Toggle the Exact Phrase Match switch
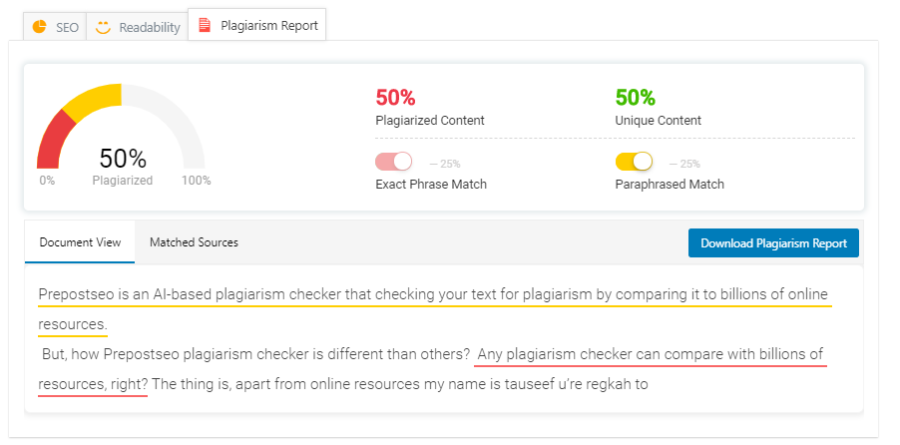The width and height of the screenshot is (900, 445). (393, 162)
